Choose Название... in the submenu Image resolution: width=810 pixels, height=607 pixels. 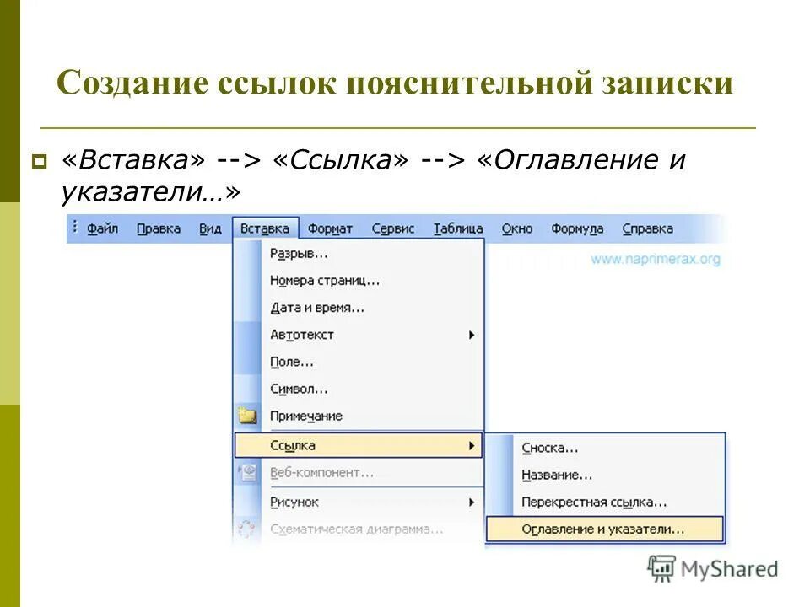pos(605,475)
